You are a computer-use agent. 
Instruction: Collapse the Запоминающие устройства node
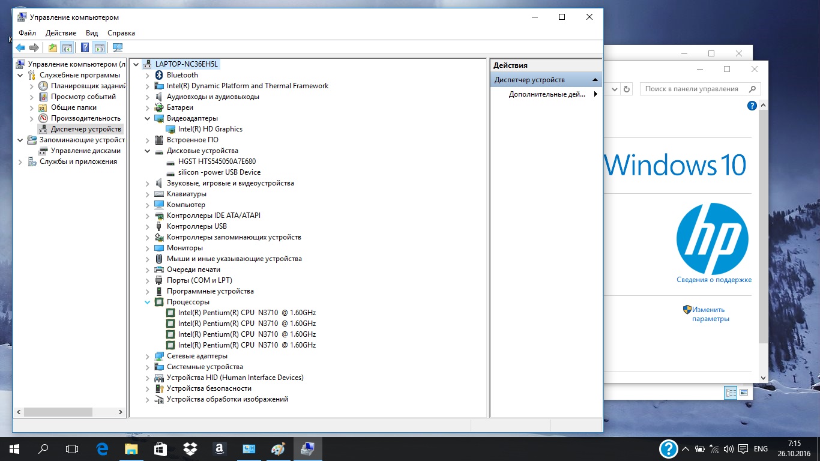(20, 140)
